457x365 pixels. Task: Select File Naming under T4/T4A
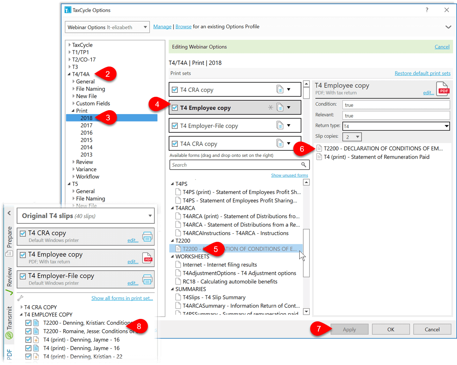pyautogui.click(x=90, y=89)
